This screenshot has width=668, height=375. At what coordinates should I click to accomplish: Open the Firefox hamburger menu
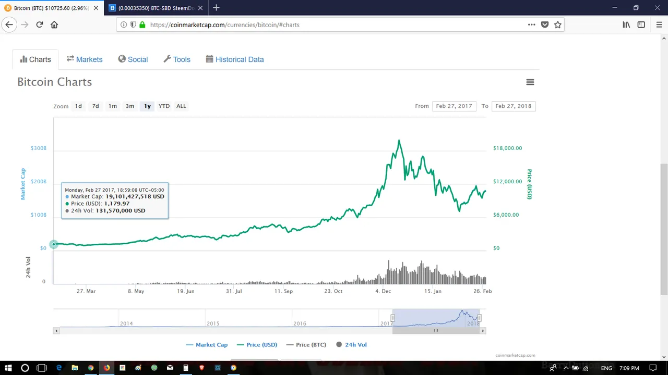point(659,24)
